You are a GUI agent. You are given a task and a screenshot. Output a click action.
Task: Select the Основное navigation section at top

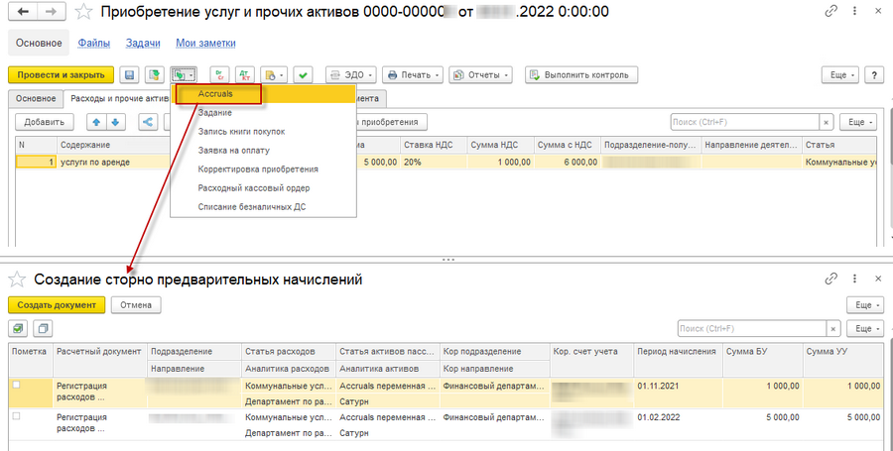pyautogui.click(x=39, y=43)
